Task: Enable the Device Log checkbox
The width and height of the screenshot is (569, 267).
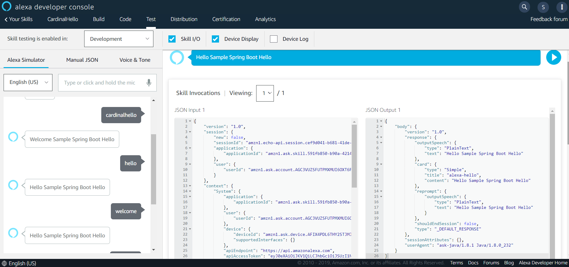Action: pos(274,39)
